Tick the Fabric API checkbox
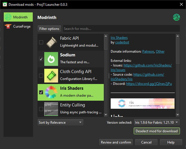This screenshot has width=186, height=149. (x=41, y=42)
